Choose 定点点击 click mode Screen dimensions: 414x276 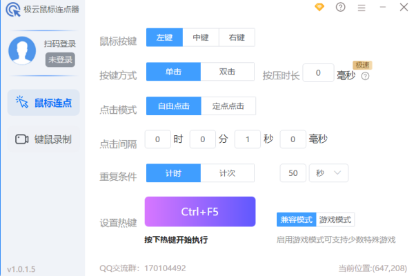point(228,106)
